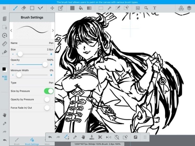Select the Magic Wand tool
The width and height of the screenshot is (195, 146).
point(109,8)
